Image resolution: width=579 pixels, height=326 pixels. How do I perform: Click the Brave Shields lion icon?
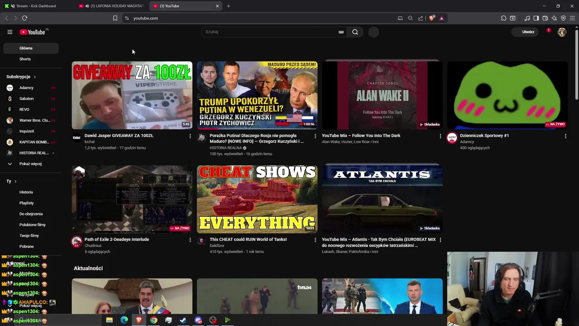click(x=432, y=18)
